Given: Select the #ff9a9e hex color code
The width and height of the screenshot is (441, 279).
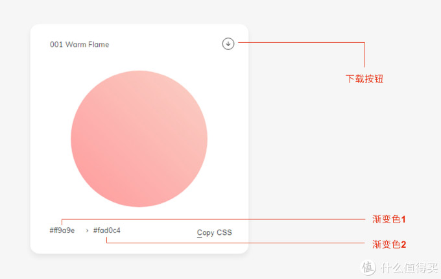Looking at the screenshot, I should tap(62, 230).
